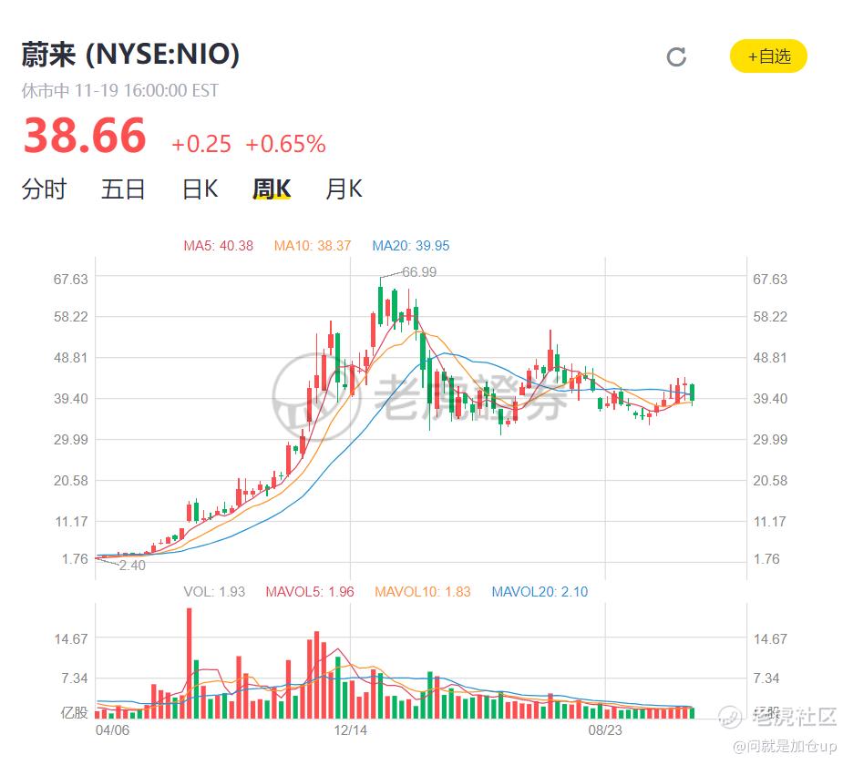Click the 08/23 date axis label
This screenshot has height=765, width=853.
point(605,729)
